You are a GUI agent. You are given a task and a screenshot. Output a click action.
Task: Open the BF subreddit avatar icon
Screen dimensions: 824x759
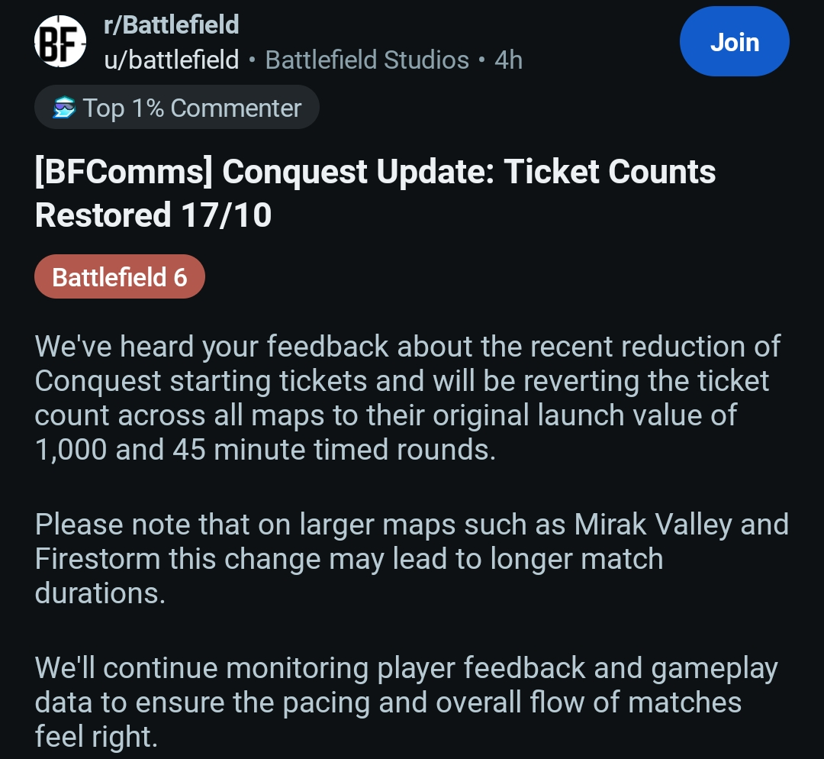pos(60,41)
